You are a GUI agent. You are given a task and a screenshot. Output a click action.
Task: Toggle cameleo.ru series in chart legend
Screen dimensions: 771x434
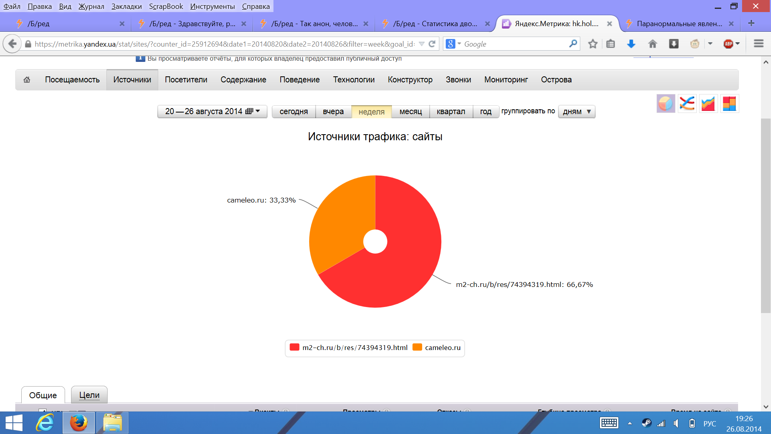437,348
